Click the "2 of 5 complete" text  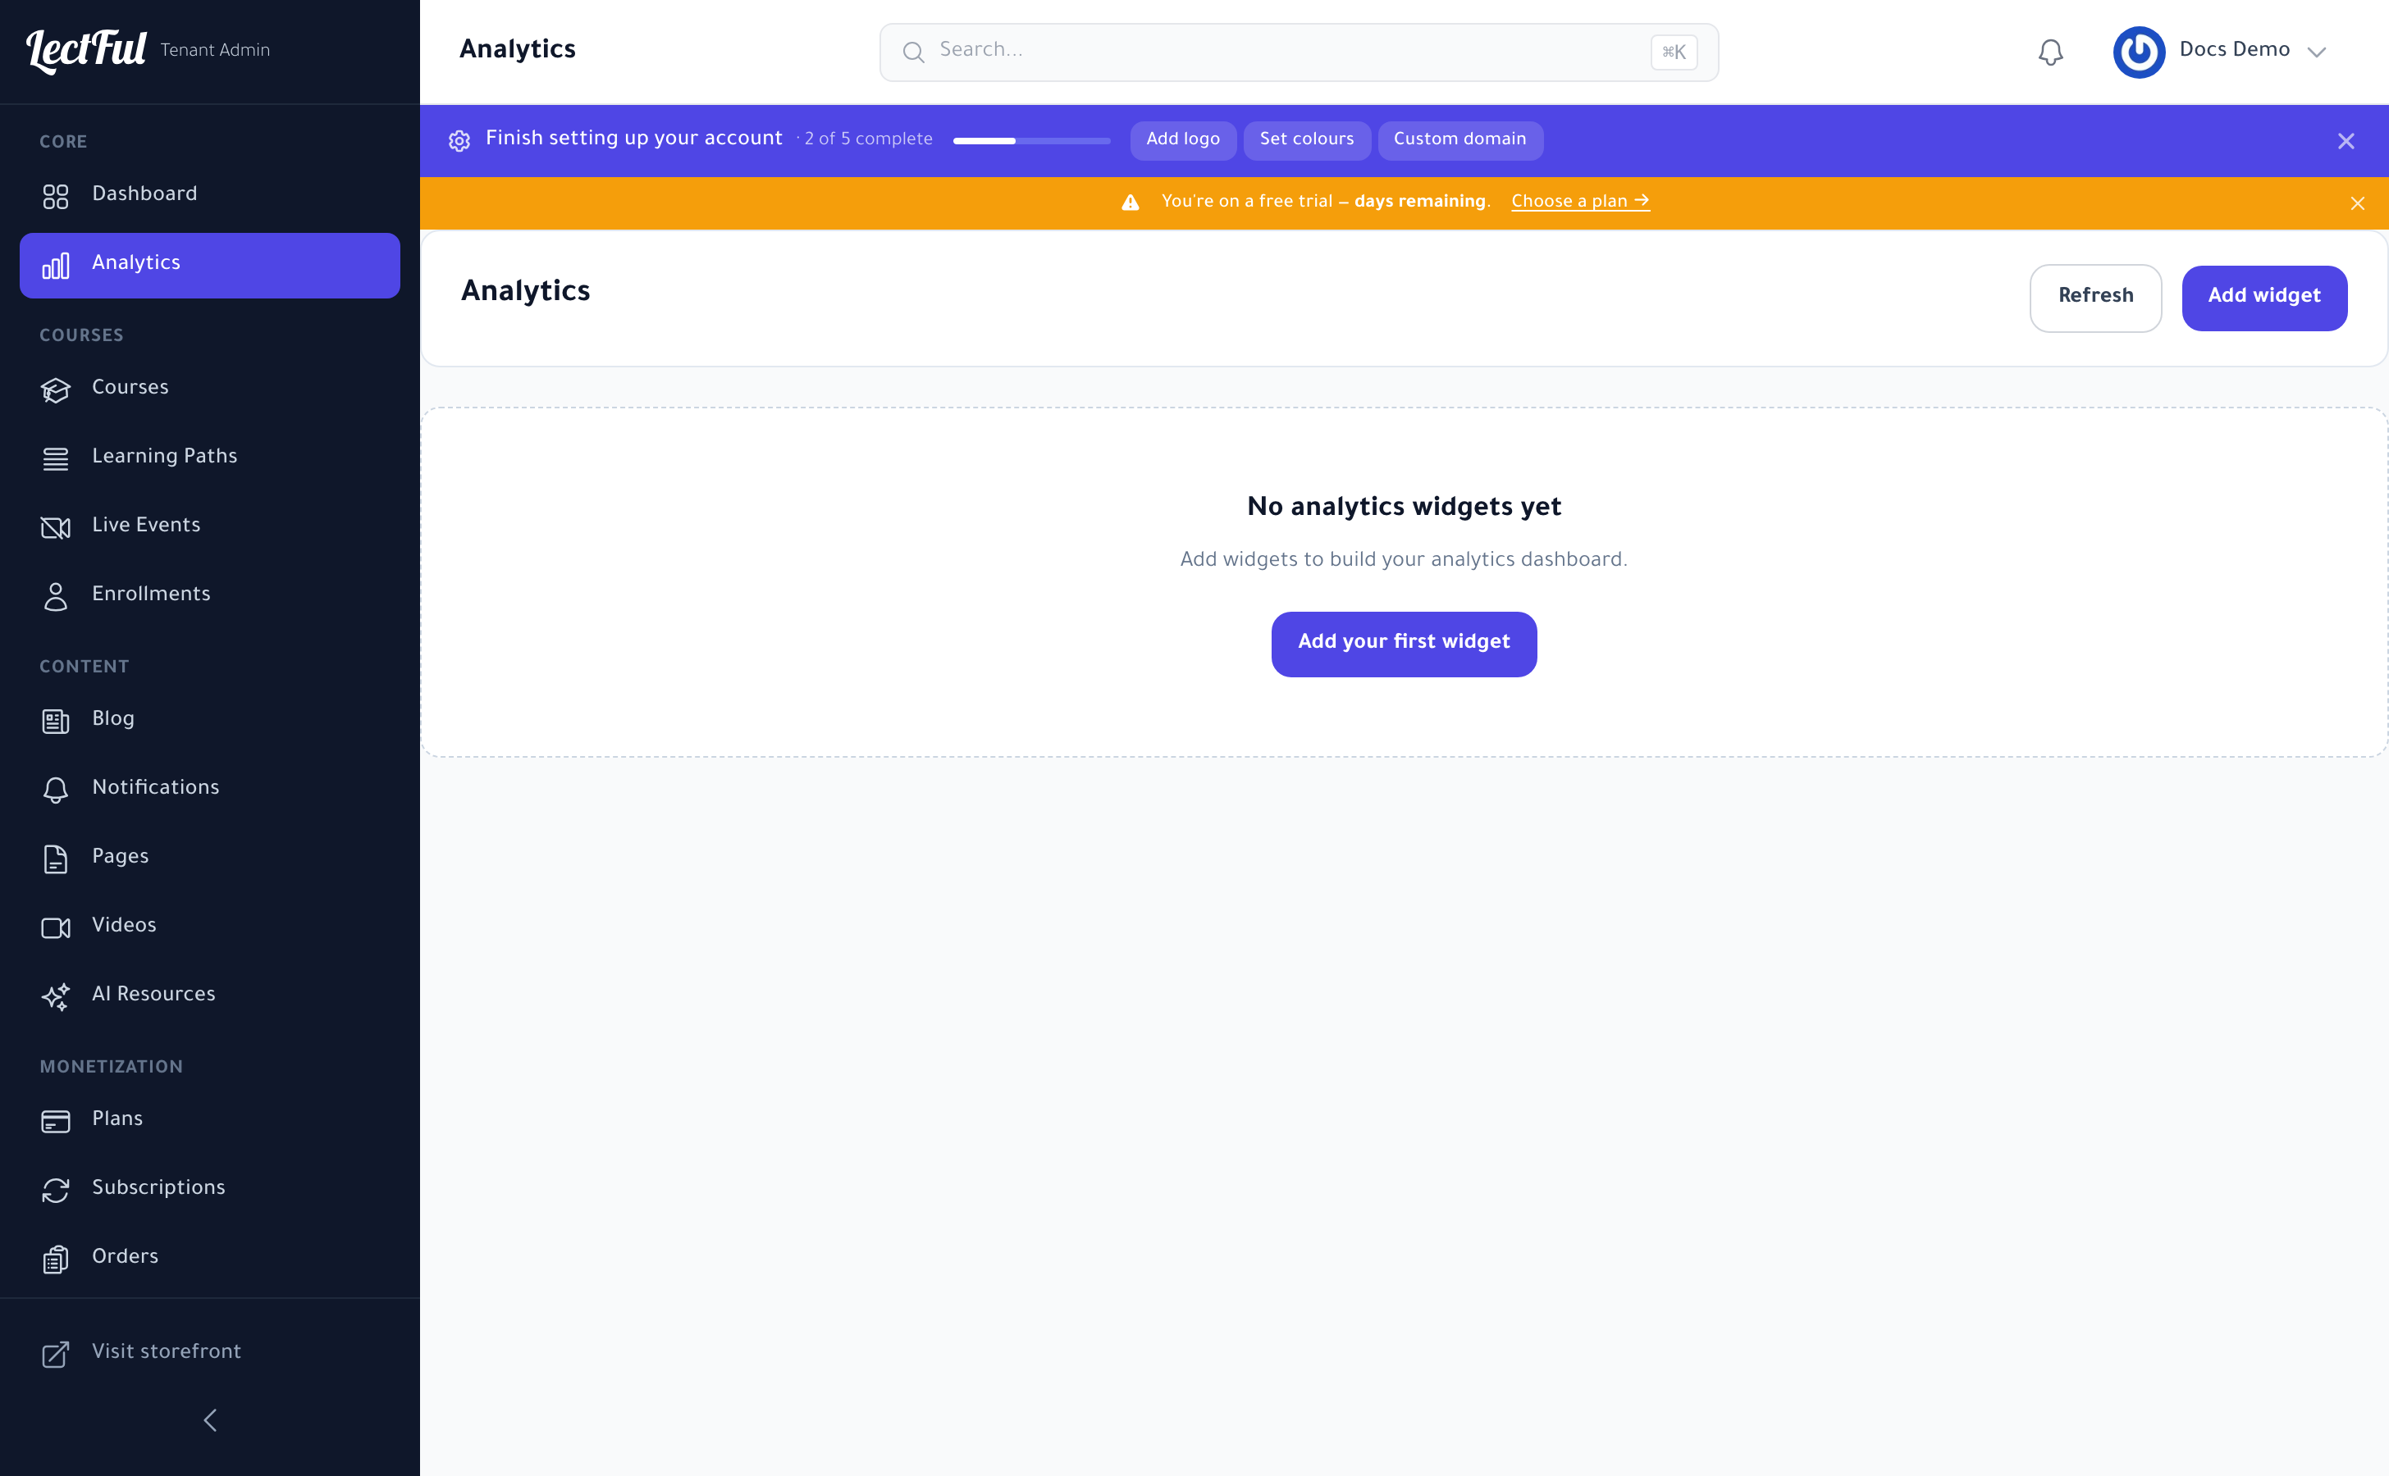[x=868, y=139]
